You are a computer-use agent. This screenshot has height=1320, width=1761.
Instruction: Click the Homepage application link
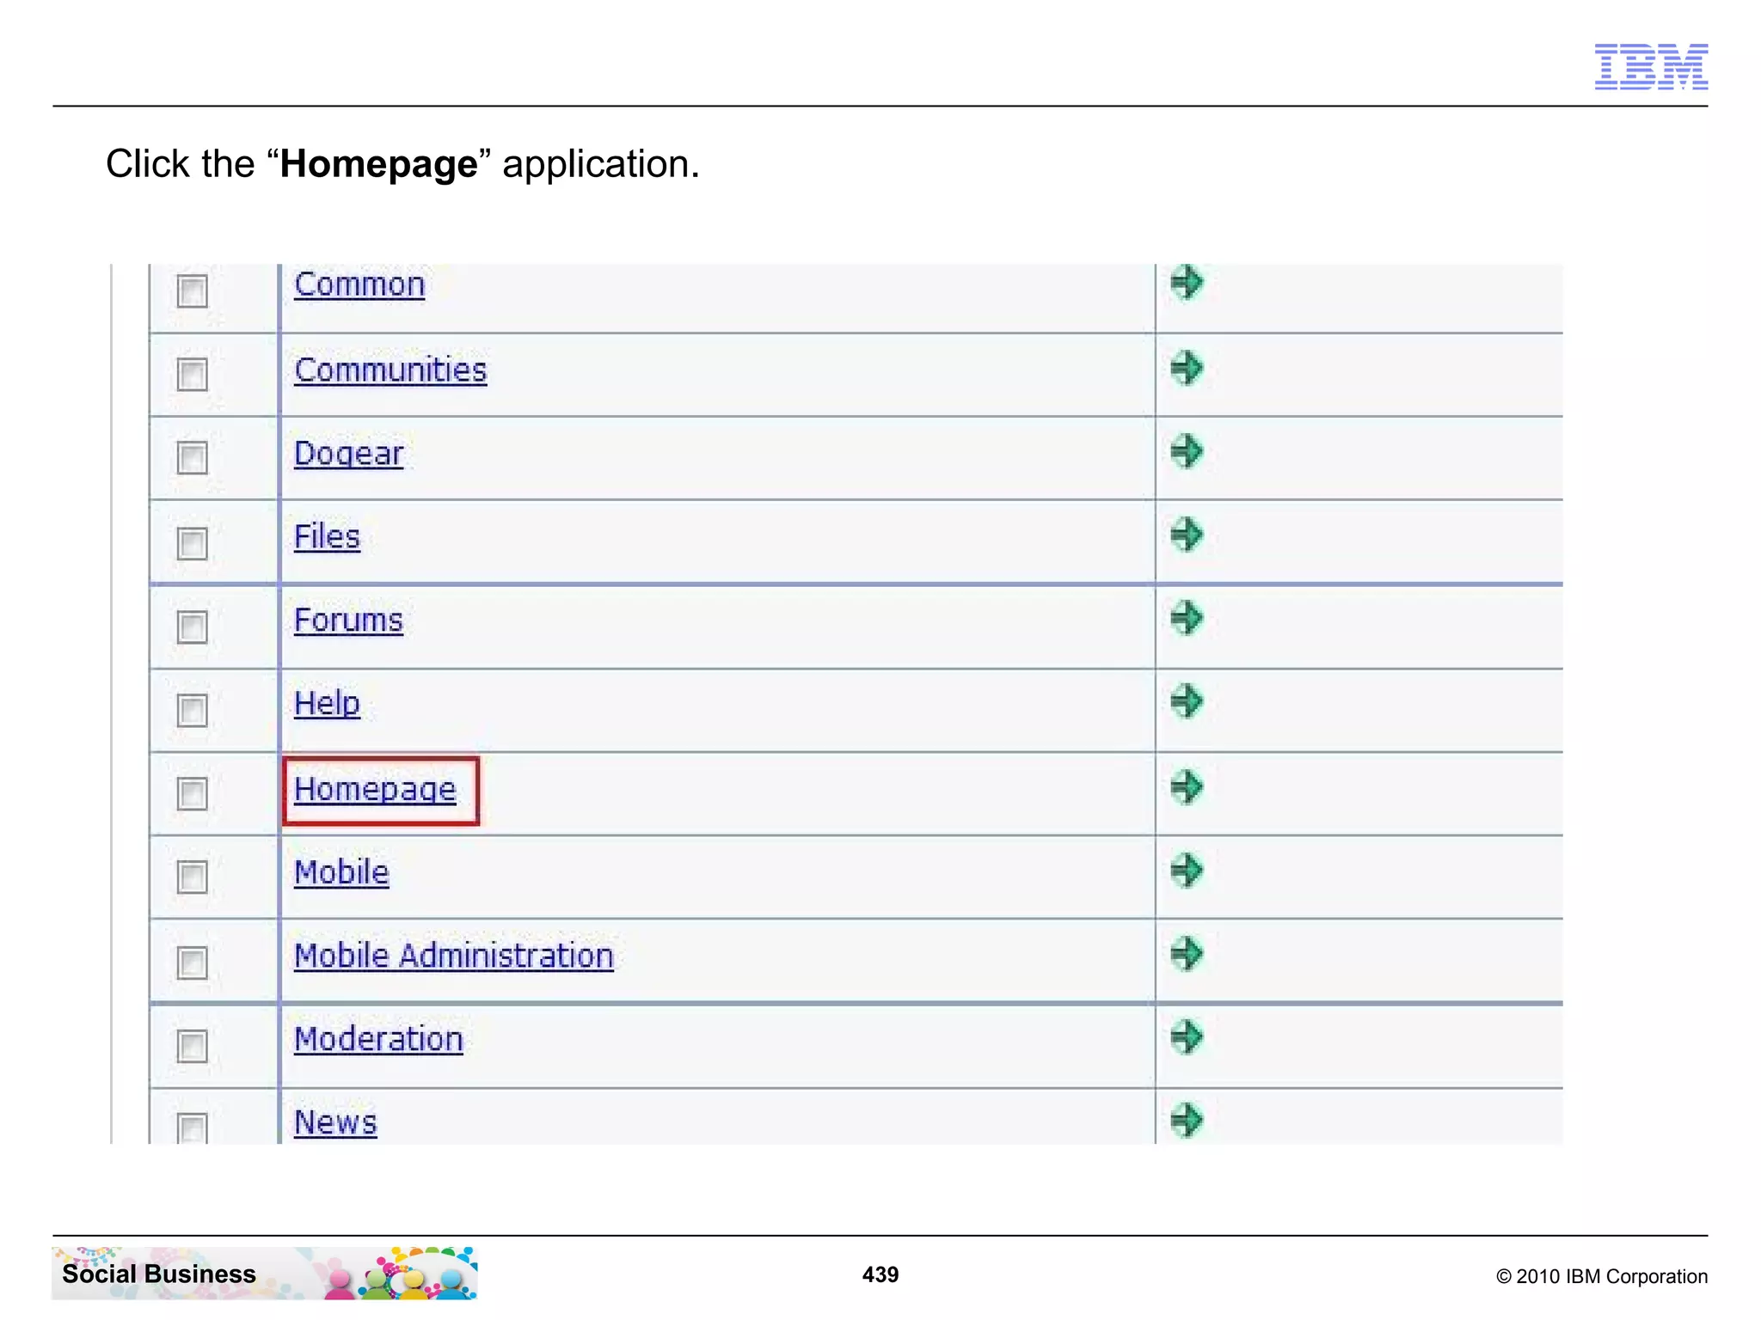(375, 789)
